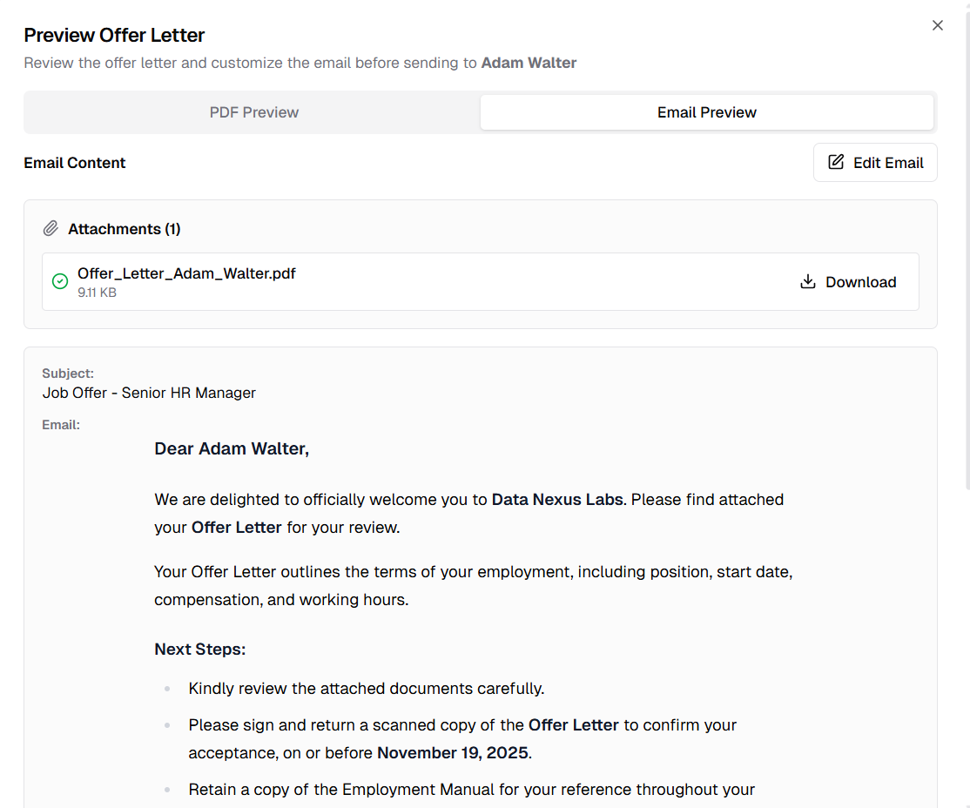The image size is (970, 808).
Task: Select the Email Preview tab
Action: click(x=706, y=112)
